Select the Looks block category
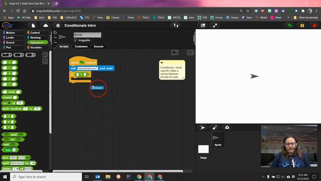The height and width of the screenshot is (181, 321). tap(13, 38)
